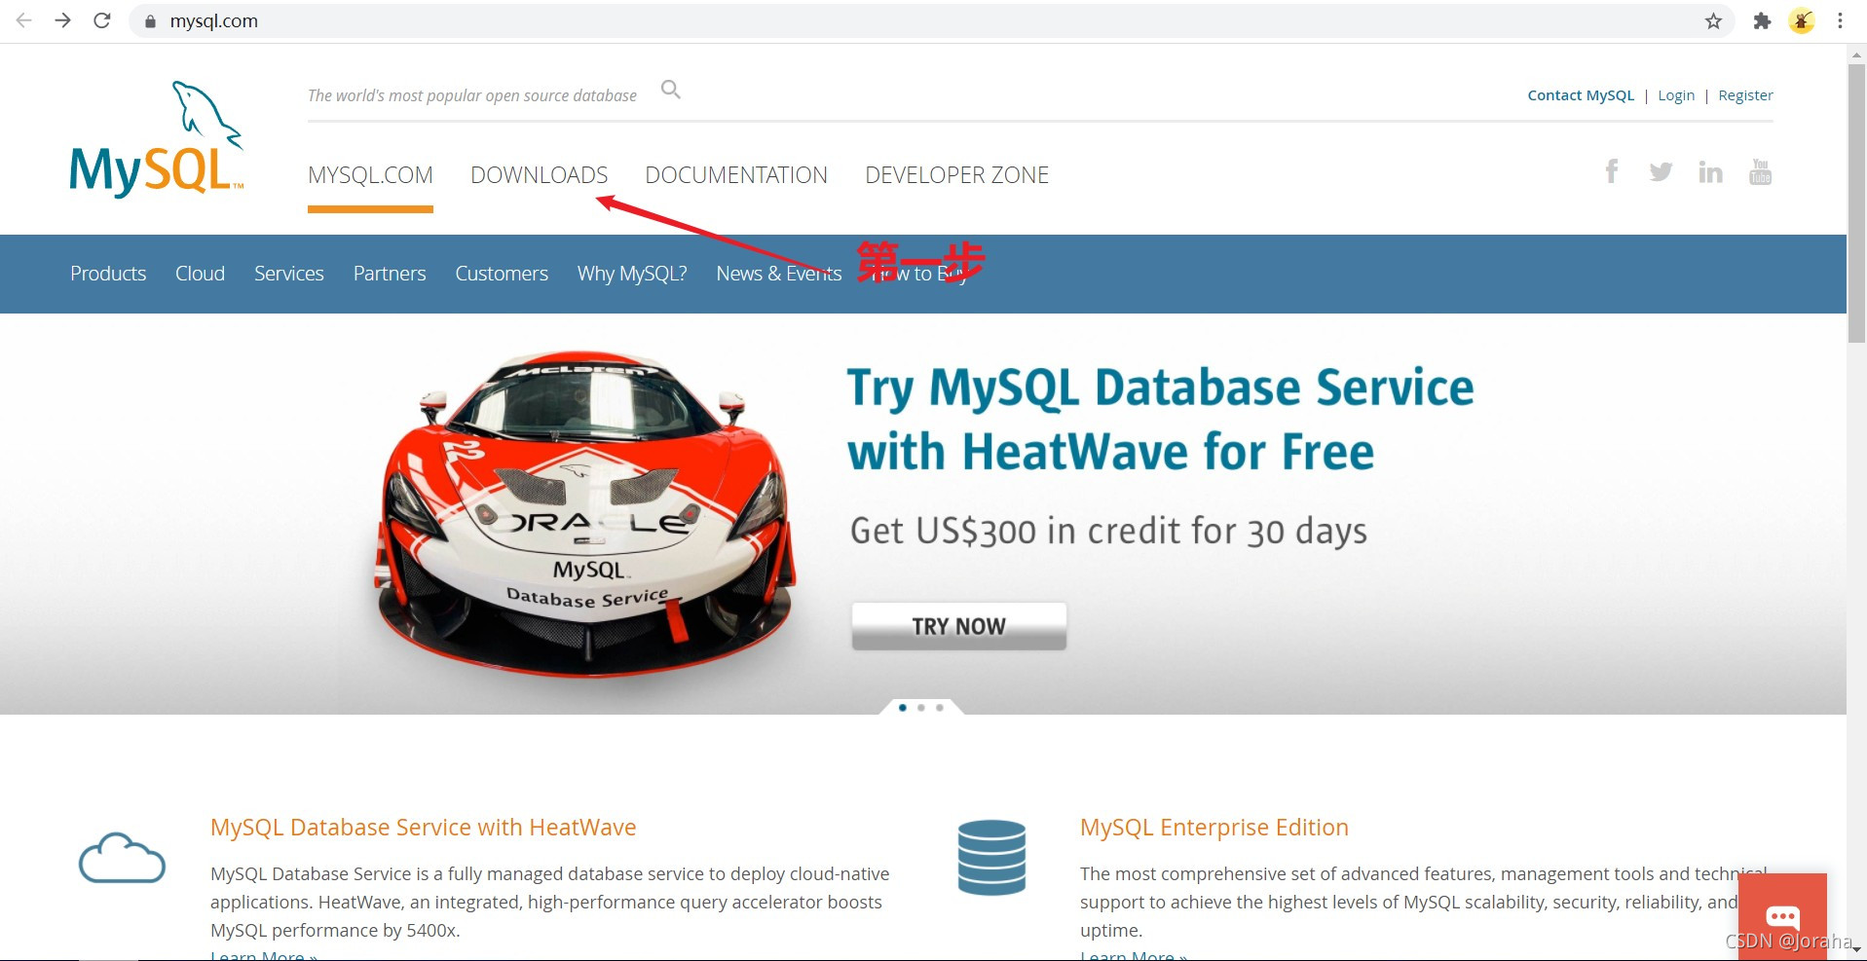The image size is (1867, 961).
Task: Click the scrollbar up arrow
Action: click(x=1856, y=55)
